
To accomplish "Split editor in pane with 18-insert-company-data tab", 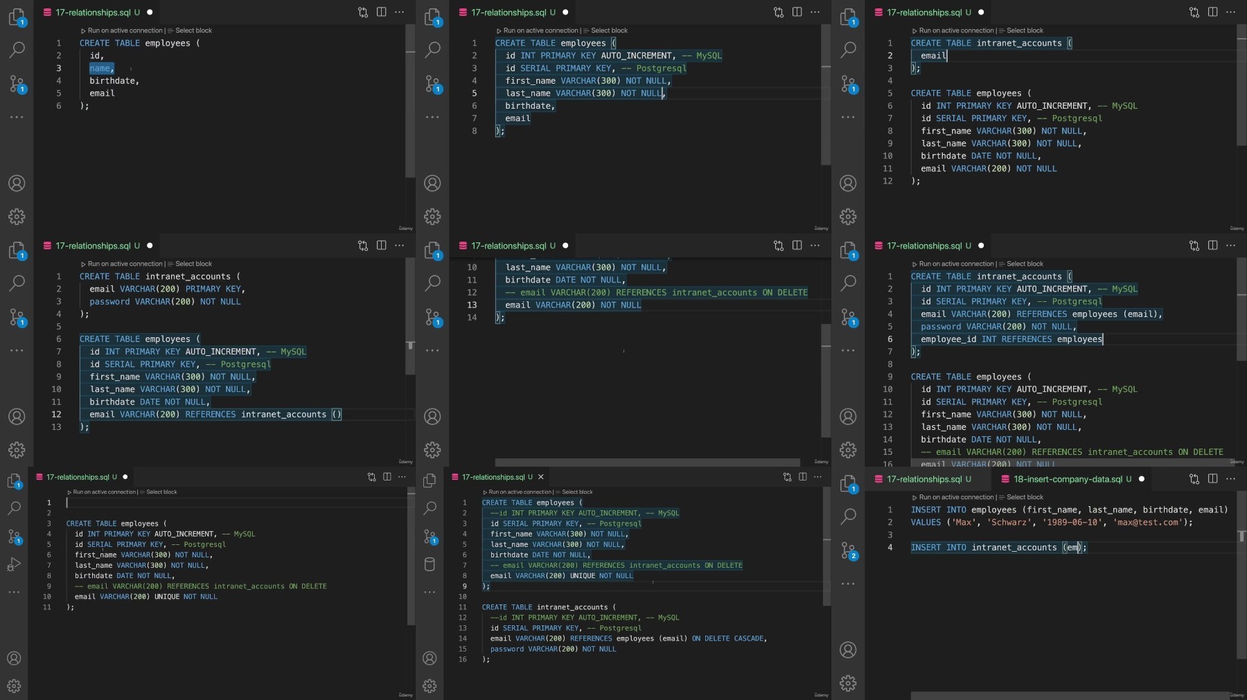I will tap(1212, 478).
